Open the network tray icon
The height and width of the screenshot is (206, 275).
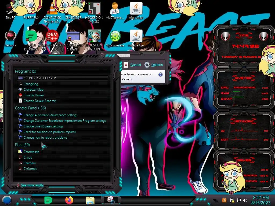coord(239,200)
